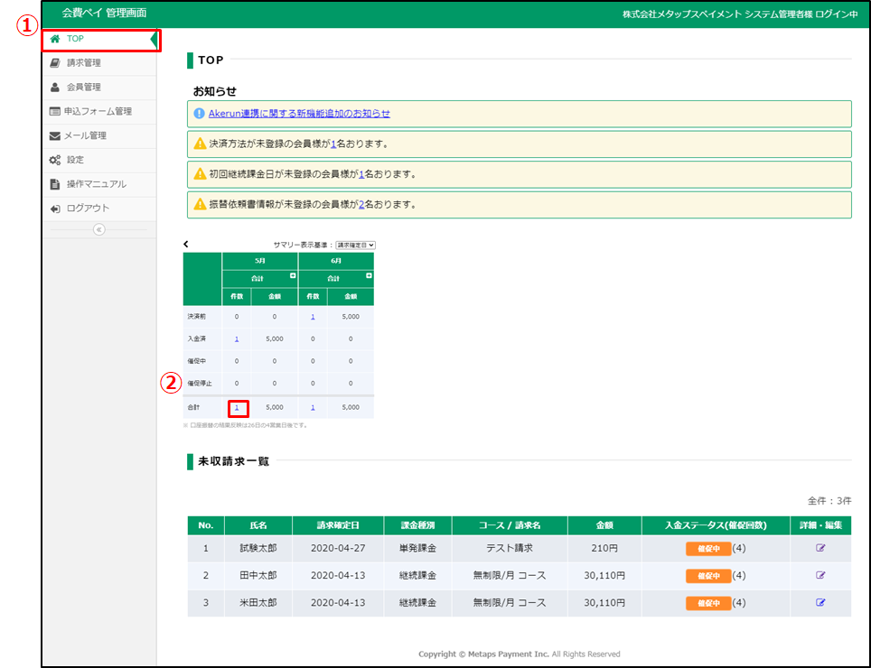Expand the 6月 合計 column with plus
The image size is (871, 668).
(x=369, y=275)
